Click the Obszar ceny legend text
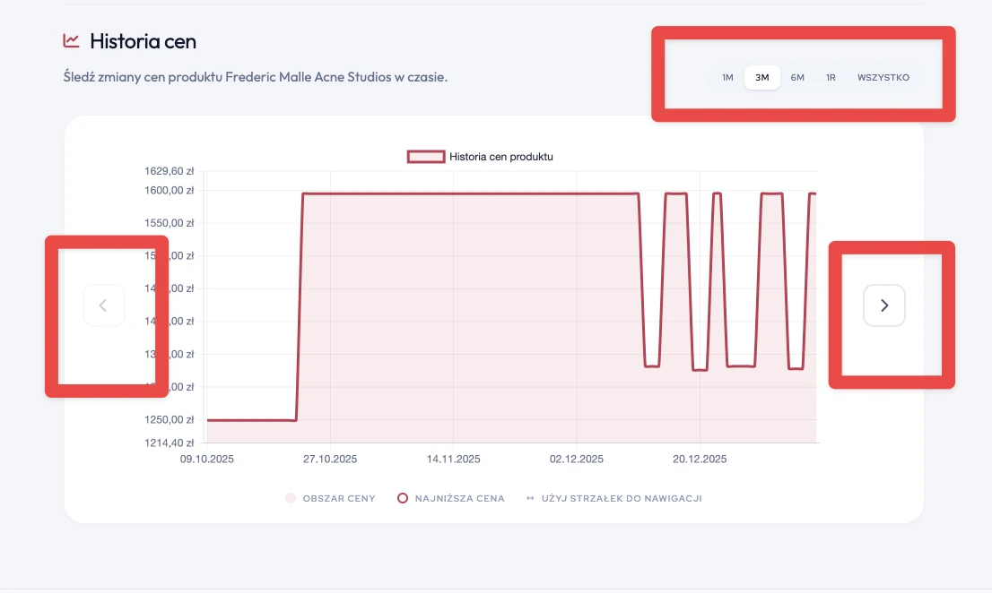 point(339,498)
